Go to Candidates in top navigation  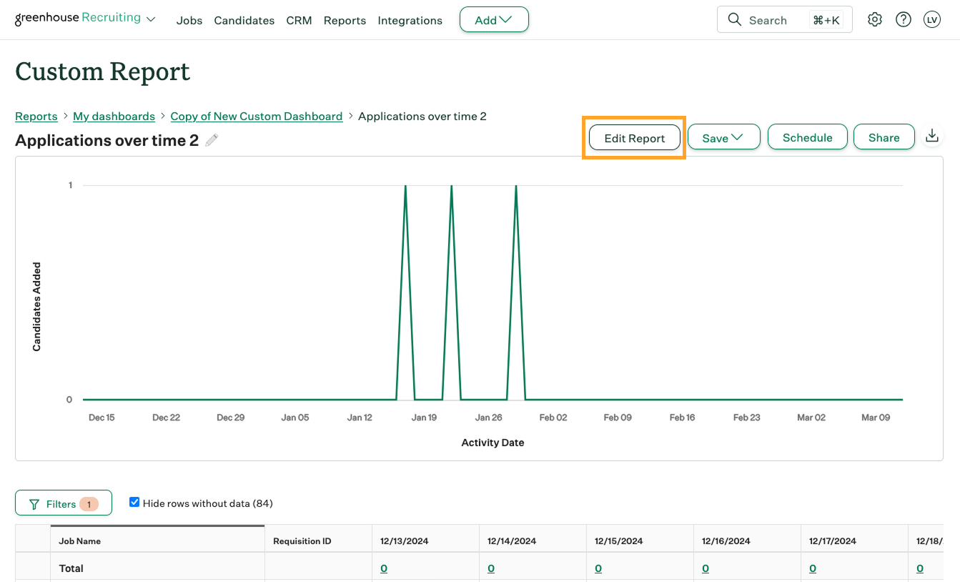(244, 21)
